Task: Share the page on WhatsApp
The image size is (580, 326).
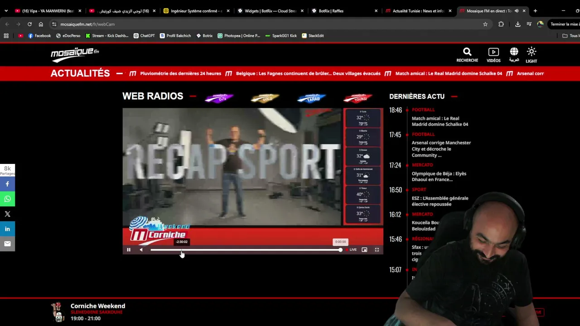Action: coord(7,199)
